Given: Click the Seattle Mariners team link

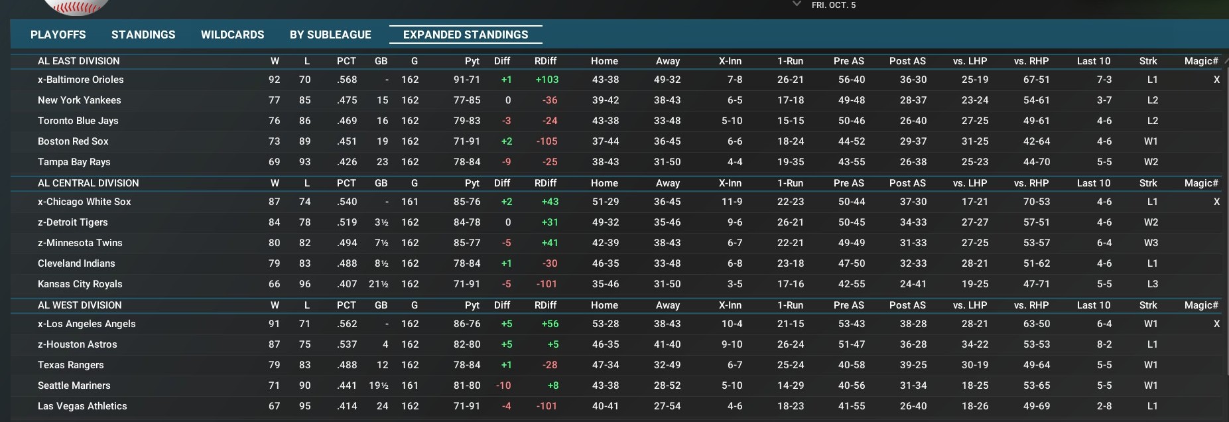Looking at the screenshot, I should (74, 386).
